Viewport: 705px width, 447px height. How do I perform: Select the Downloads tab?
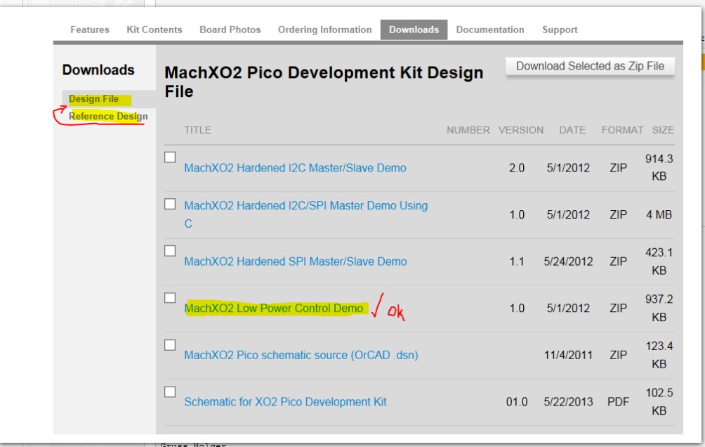(414, 30)
